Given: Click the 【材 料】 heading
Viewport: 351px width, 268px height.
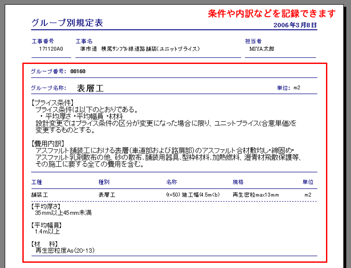Looking at the screenshot, I should tap(45, 244).
